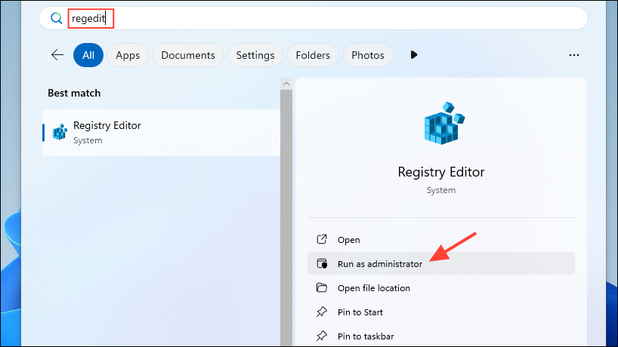618x347 pixels.
Task: Choose Open file location
Action: click(x=441, y=288)
